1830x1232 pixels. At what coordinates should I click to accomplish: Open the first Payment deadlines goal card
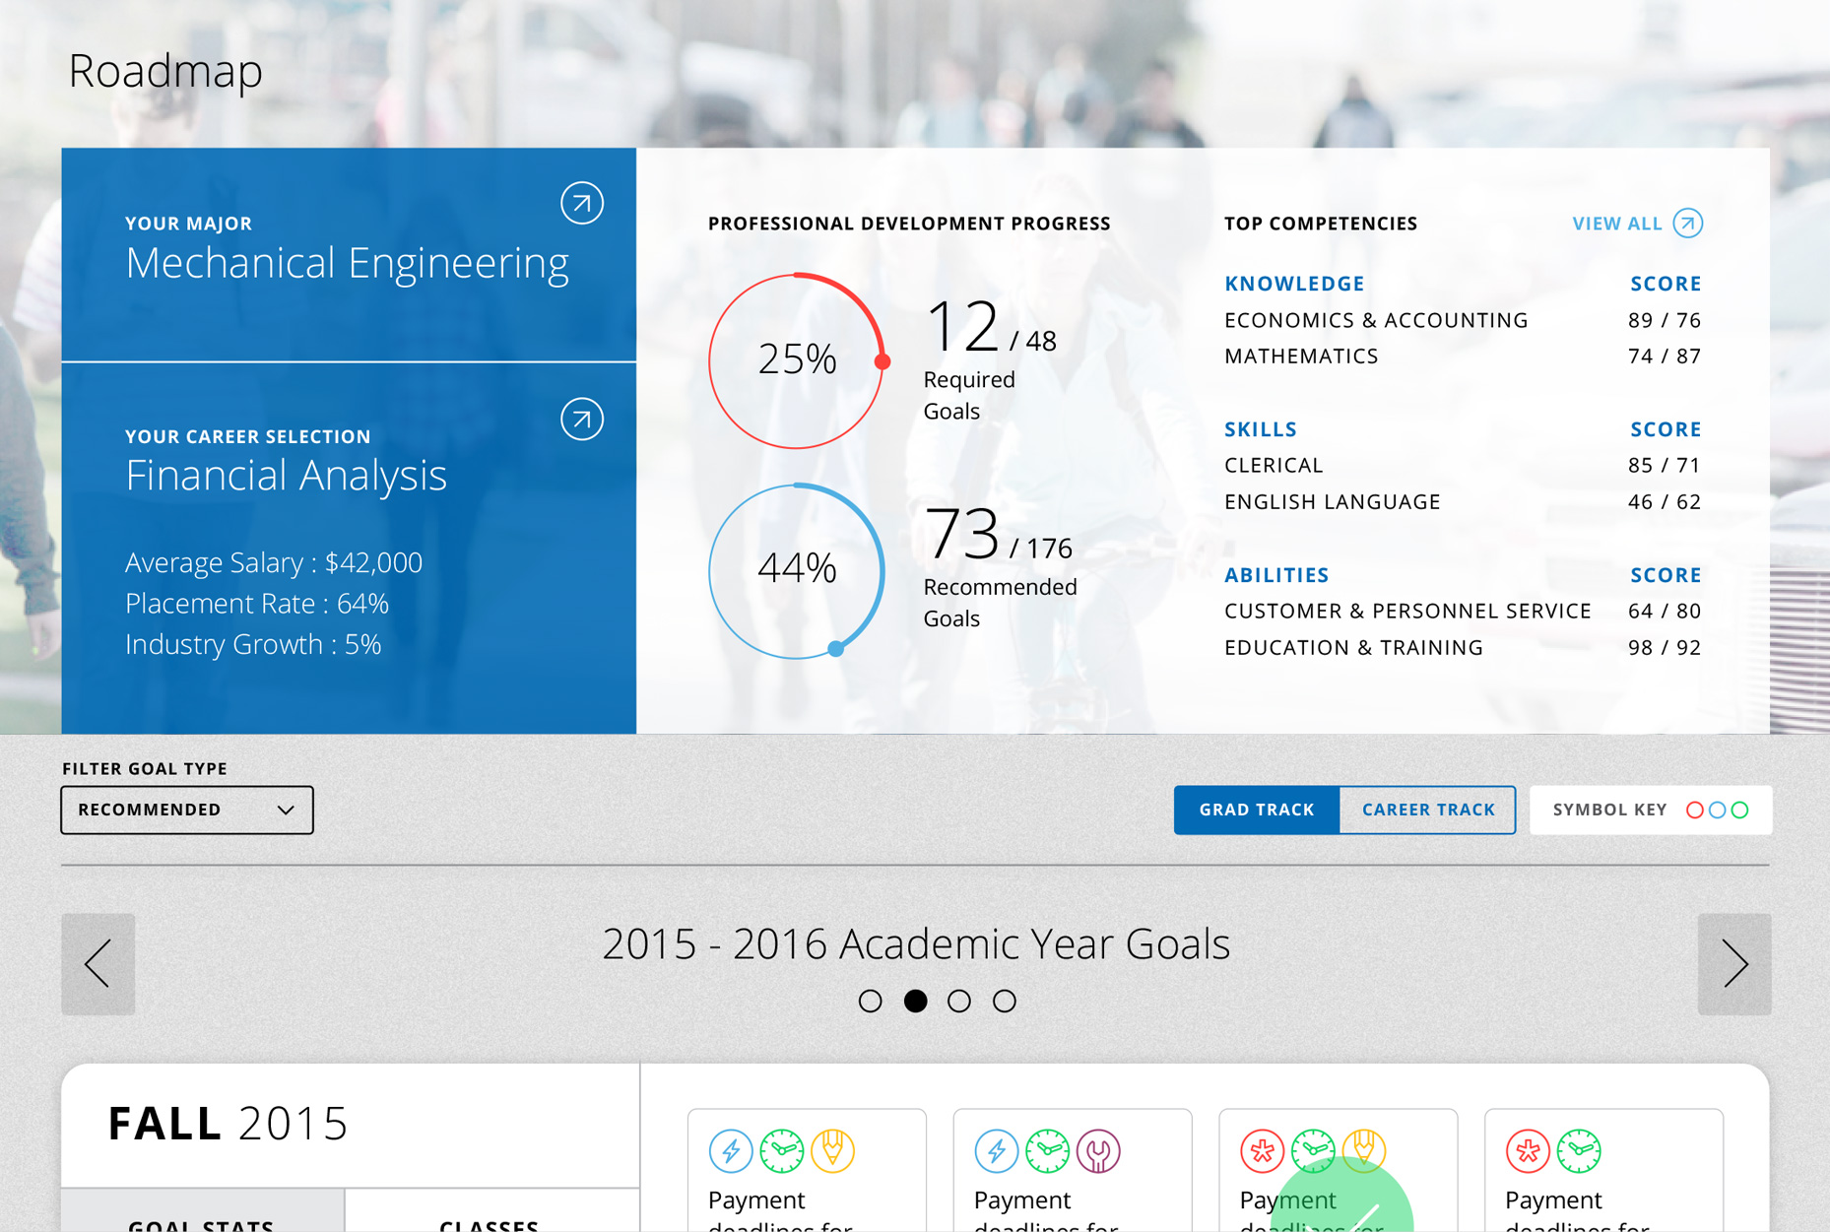tap(807, 1170)
